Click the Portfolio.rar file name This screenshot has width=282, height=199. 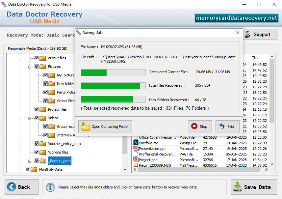pyautogui.click(x=148, y=143)
